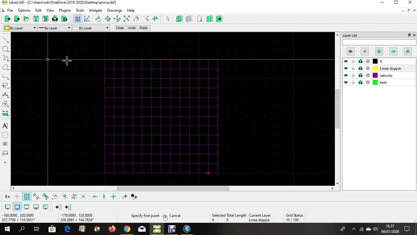Select the hatch tool in left toolbar

click(5, 135)
